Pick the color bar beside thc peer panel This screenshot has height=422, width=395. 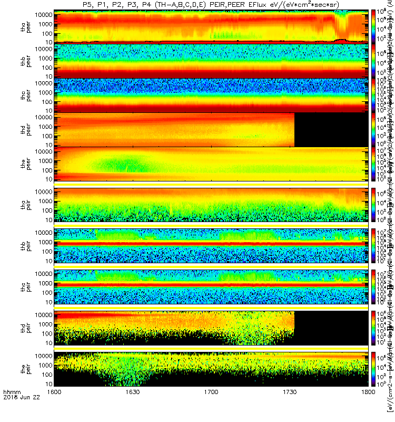point(373,95)
